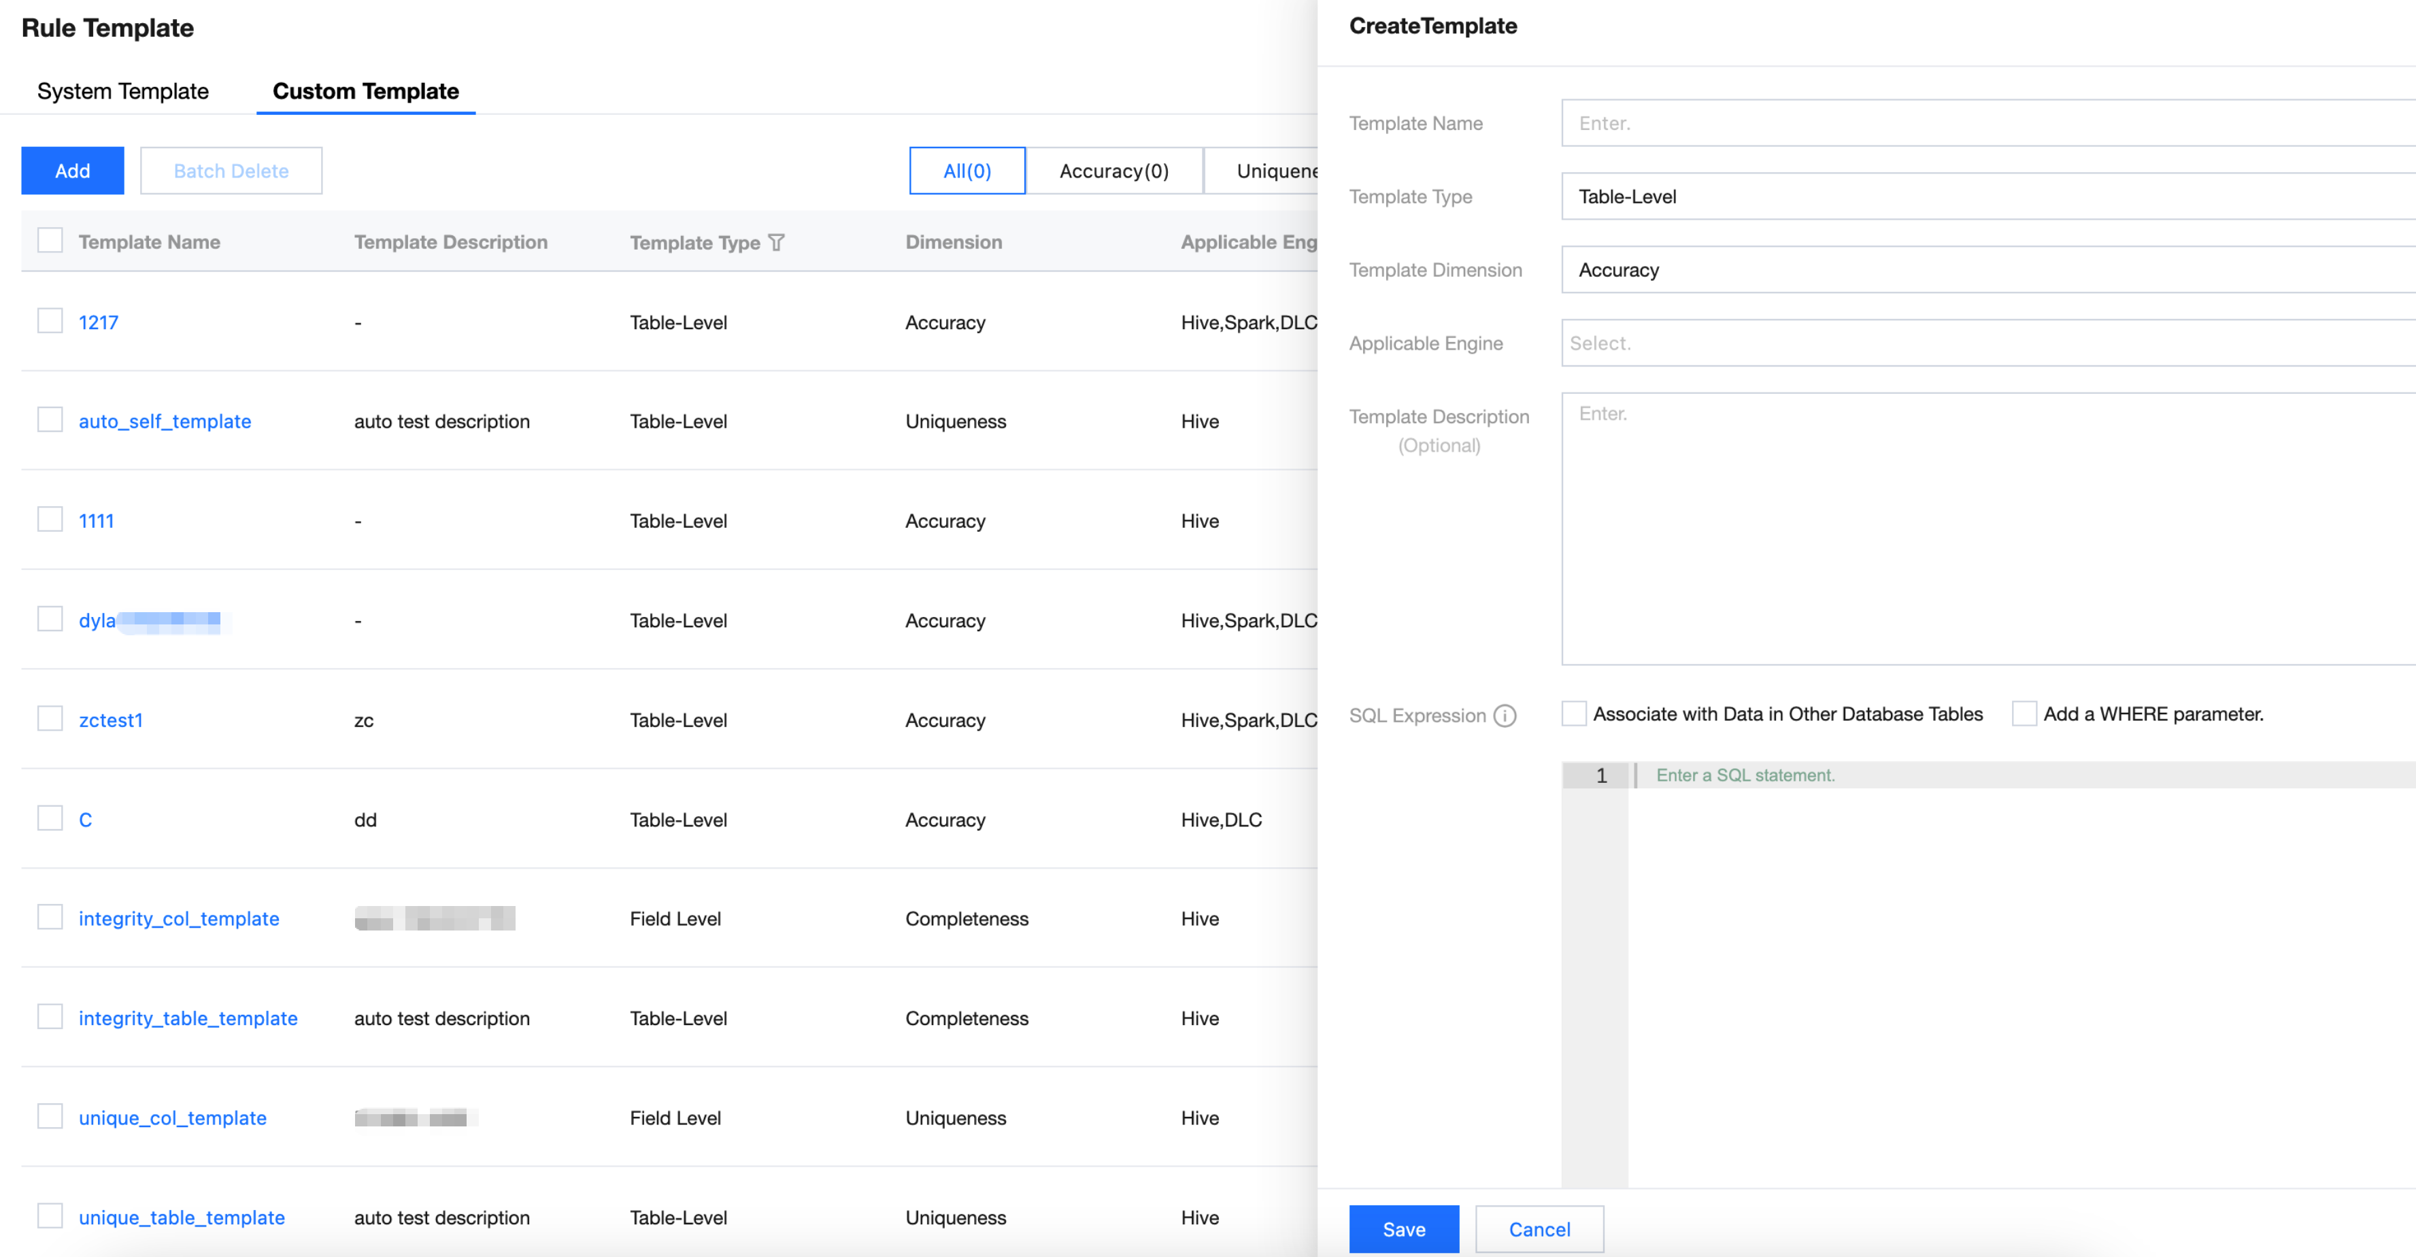This screenshot has height=1257, width=2416.
Task: Select the All(0) filter tab
Action: (x=967, y=171)
